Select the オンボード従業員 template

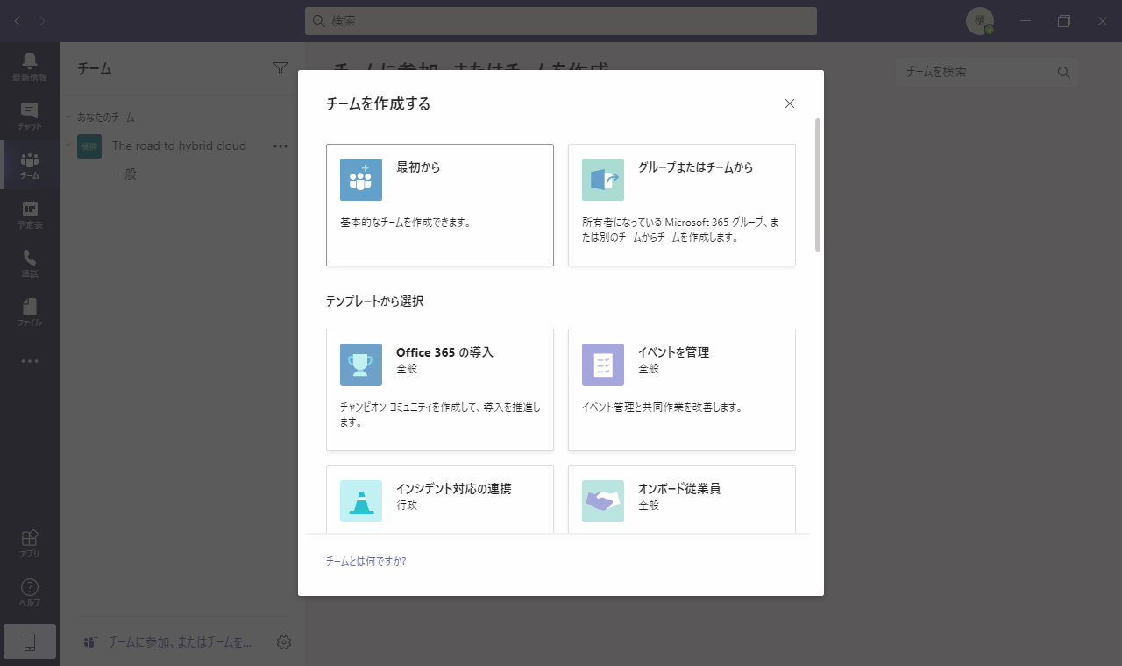click(682, 499)
